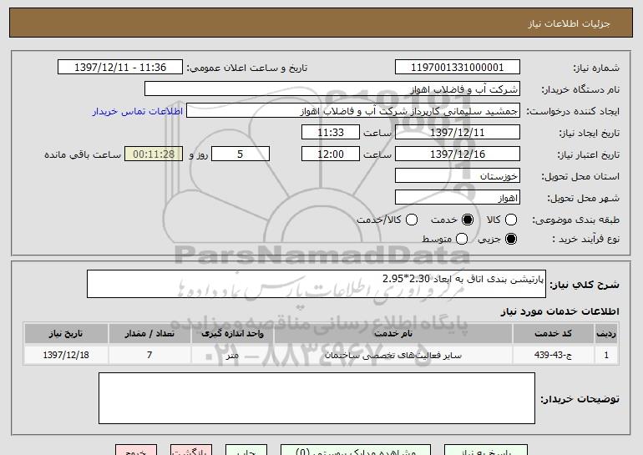Click the کد خدمت column header
The height and width of the screenshot is (455, 643).
553,334
